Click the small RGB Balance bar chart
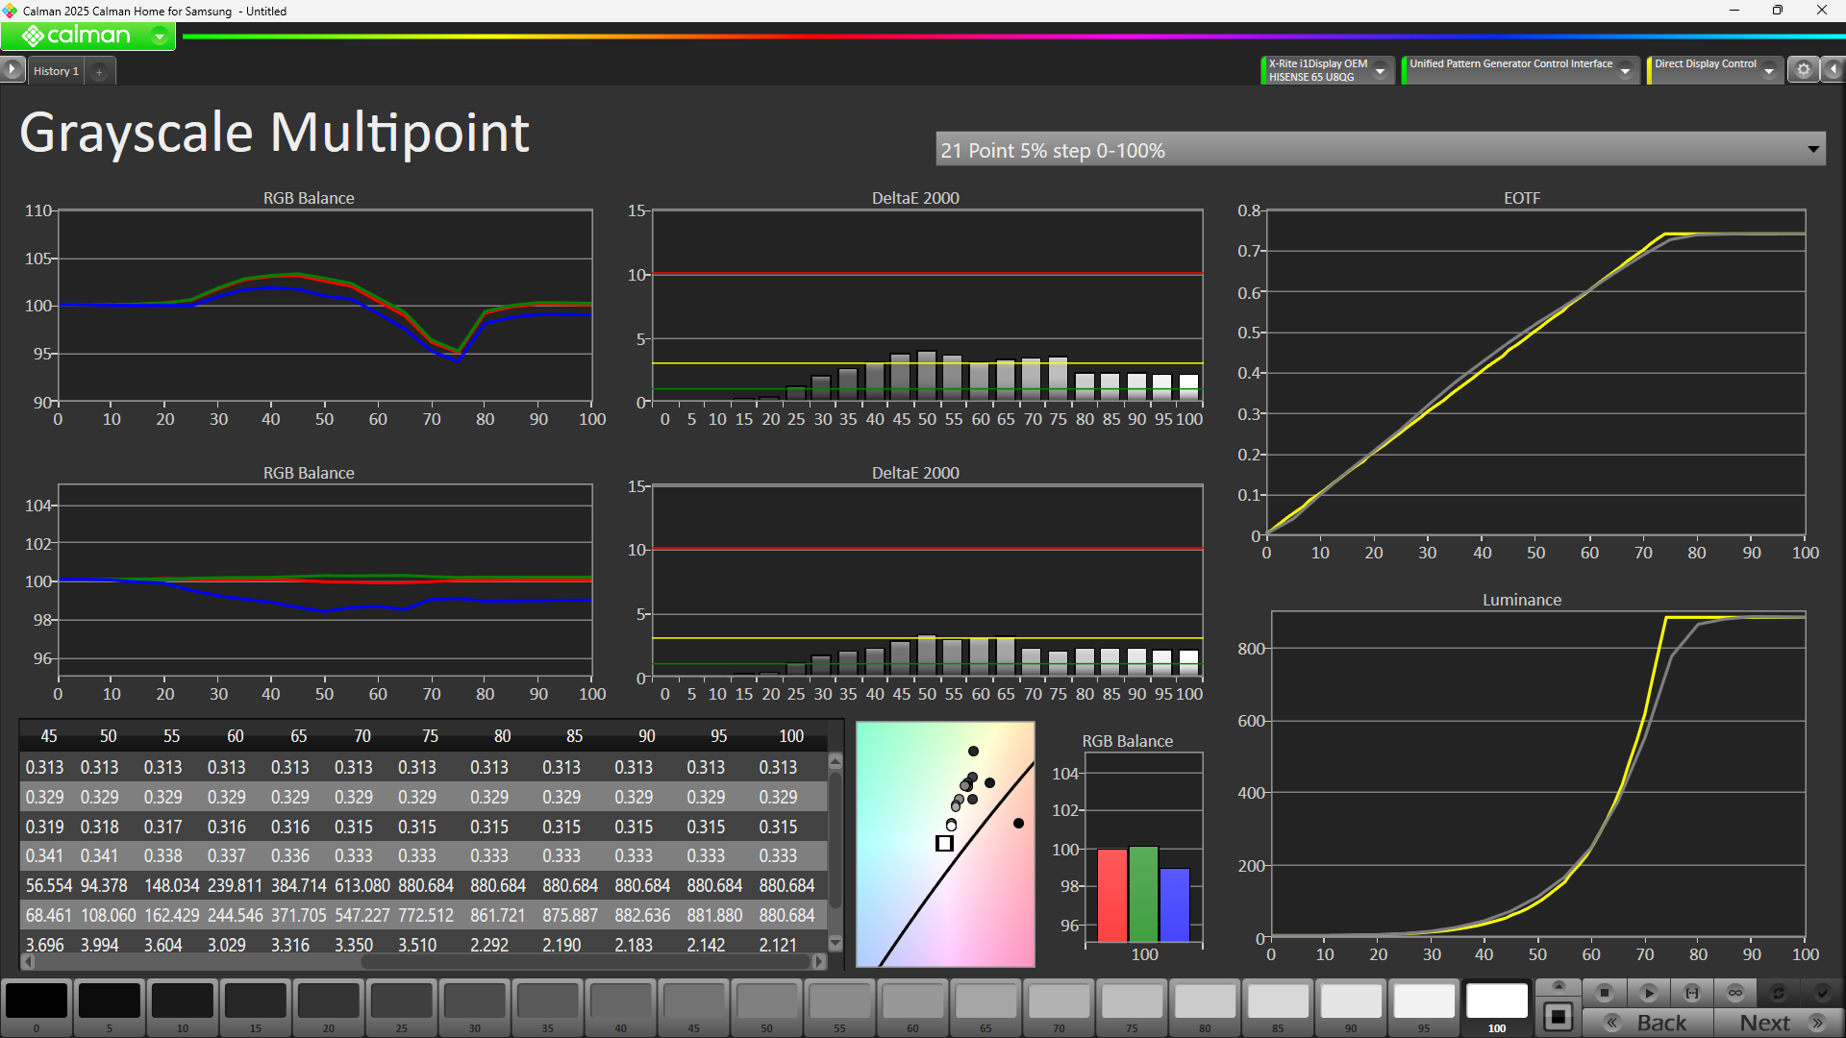Screen dimensions: 1846x1038 [x=1143, y=848]
